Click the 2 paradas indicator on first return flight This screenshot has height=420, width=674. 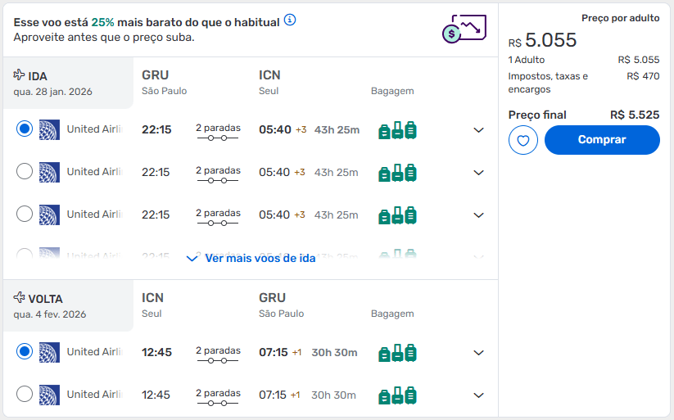pyautogui.click(x=218, y=355)
